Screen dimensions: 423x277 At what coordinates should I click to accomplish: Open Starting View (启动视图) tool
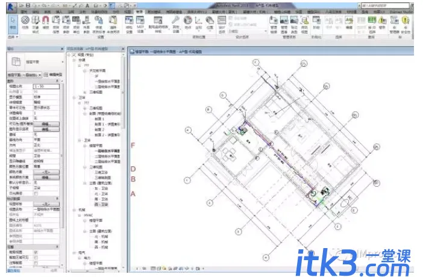pyautogui.click(x=304, y=23)
